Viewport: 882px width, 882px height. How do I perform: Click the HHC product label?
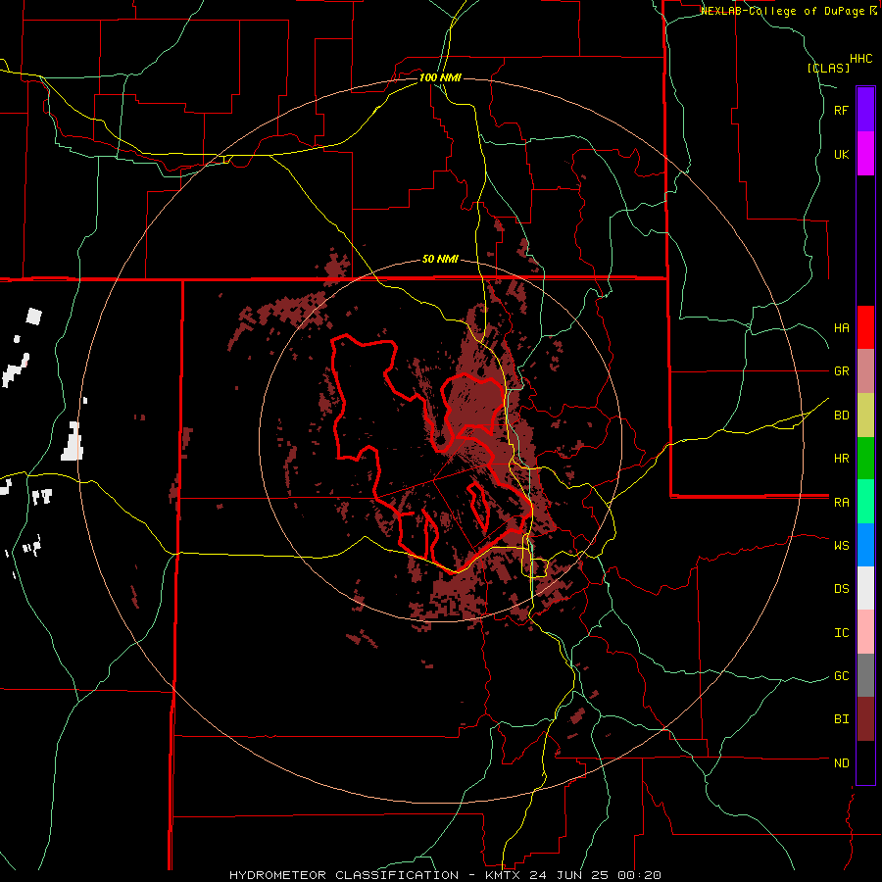point(861,59)
